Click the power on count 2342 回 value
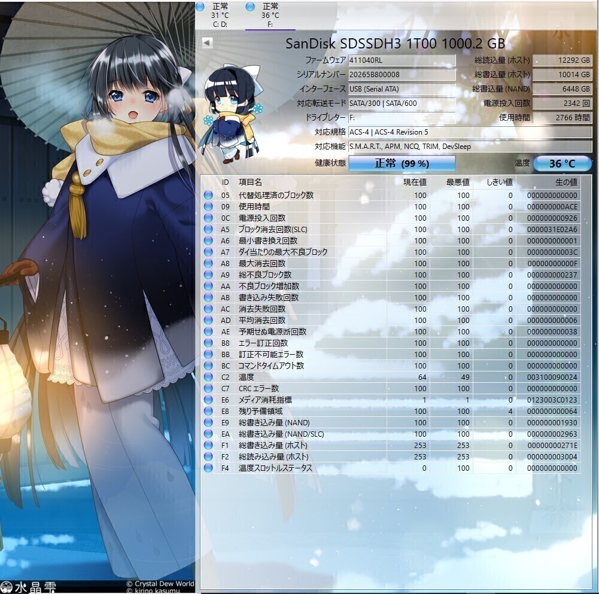This screenshot has width=599, height=594. [x=562, y=103]
